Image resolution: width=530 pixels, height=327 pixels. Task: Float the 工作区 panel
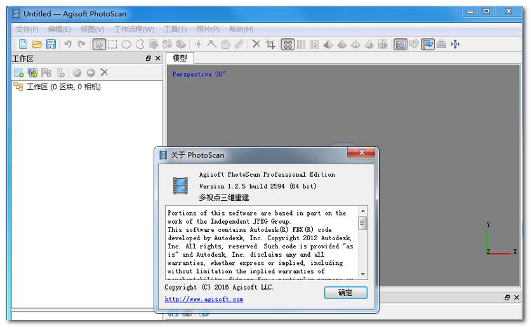pos(149,58)
